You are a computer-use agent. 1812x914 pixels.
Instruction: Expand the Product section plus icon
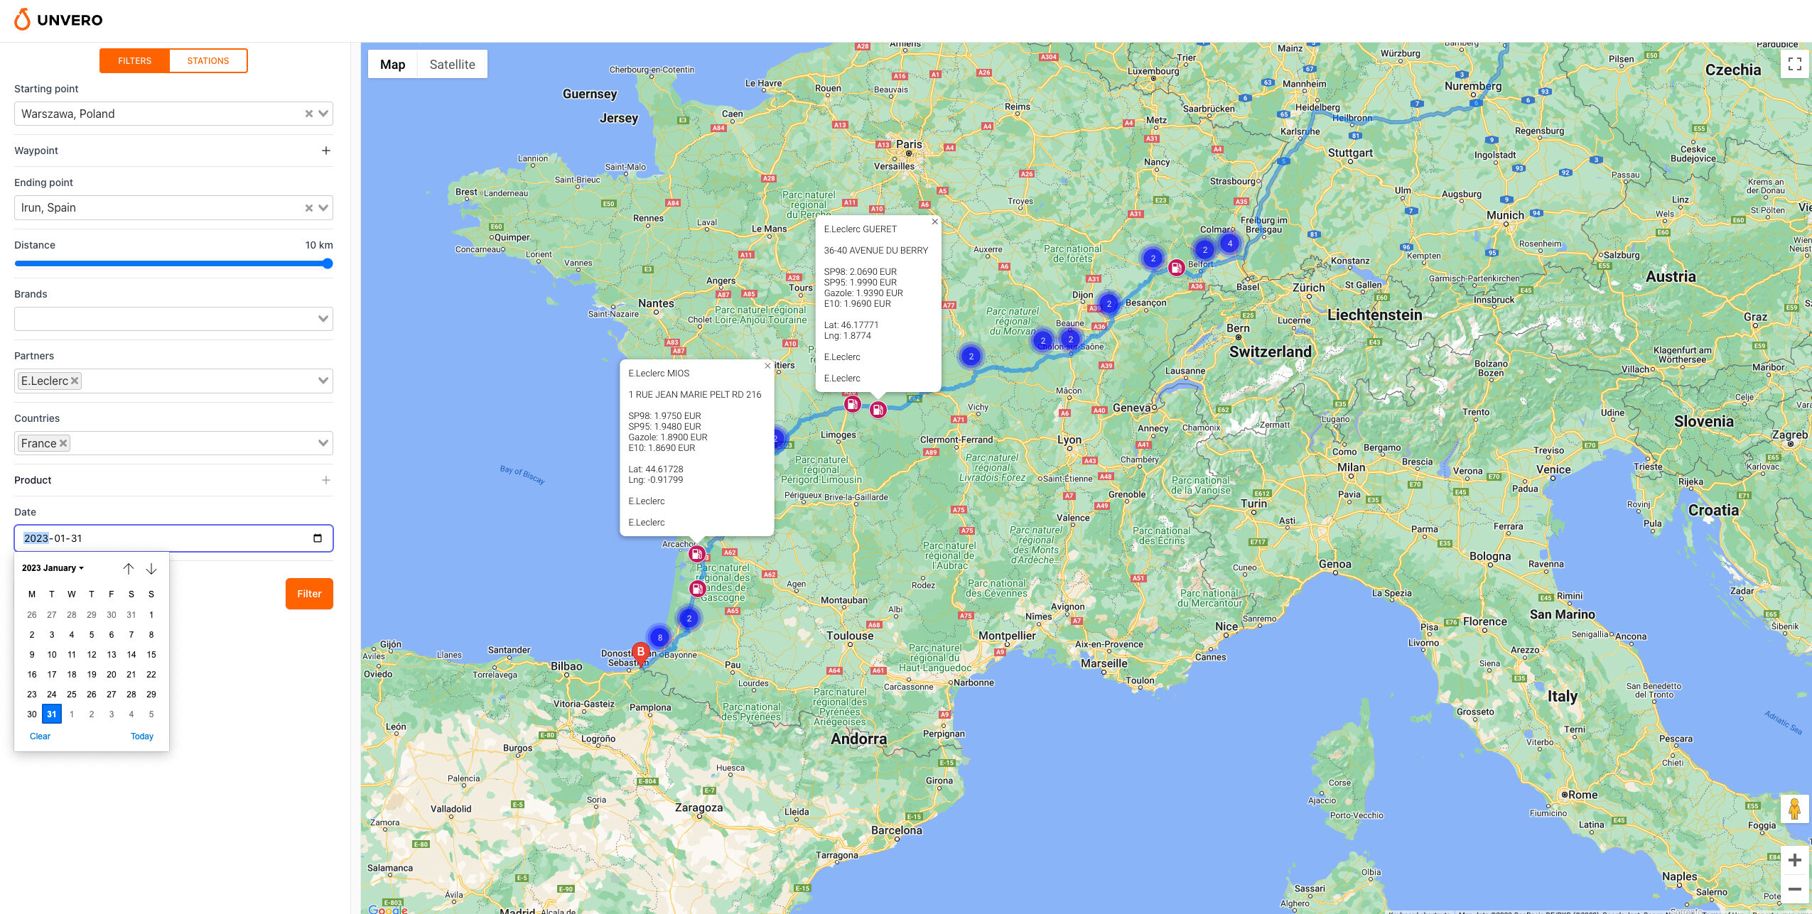[326, 480]
